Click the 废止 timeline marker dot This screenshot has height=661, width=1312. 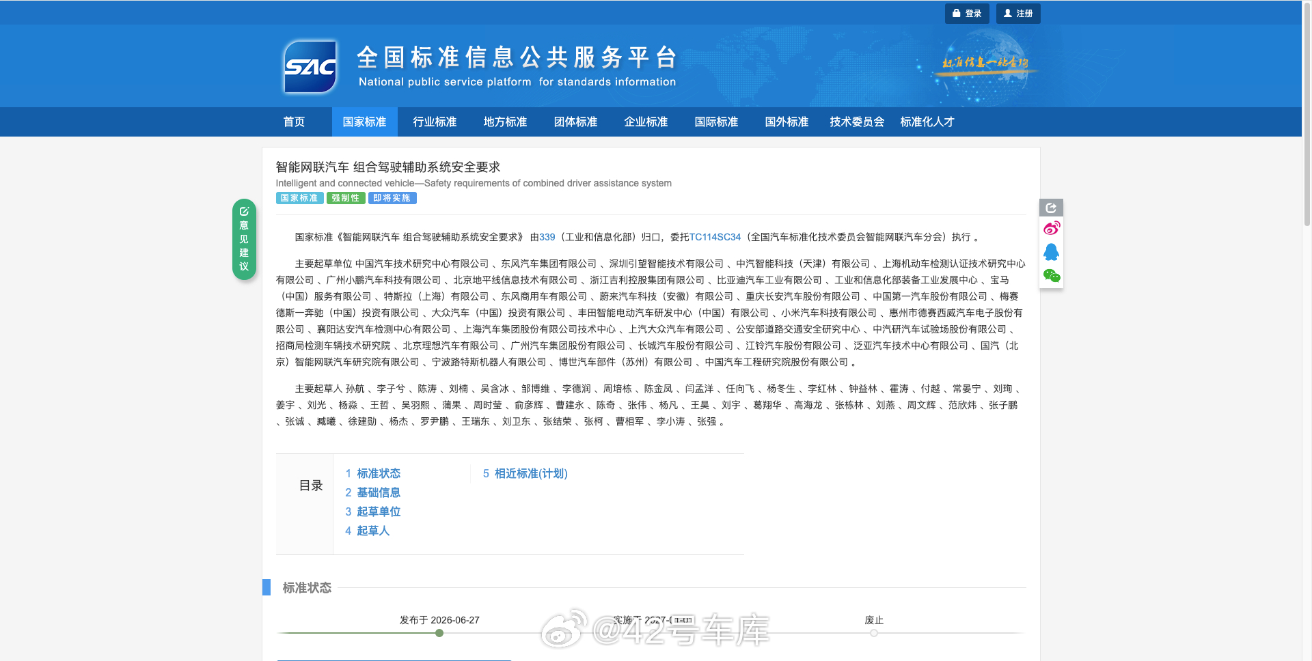874,633
